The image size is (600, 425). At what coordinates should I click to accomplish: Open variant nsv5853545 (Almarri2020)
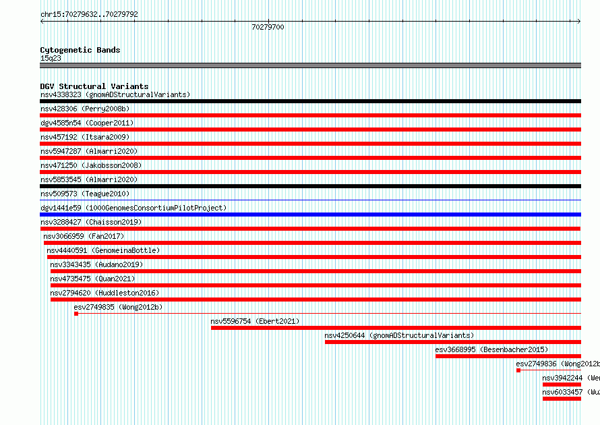(x=89, y=179)
